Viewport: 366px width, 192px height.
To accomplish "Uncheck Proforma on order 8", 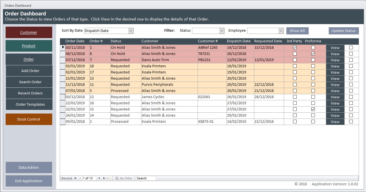I will (x=313, y=54).
